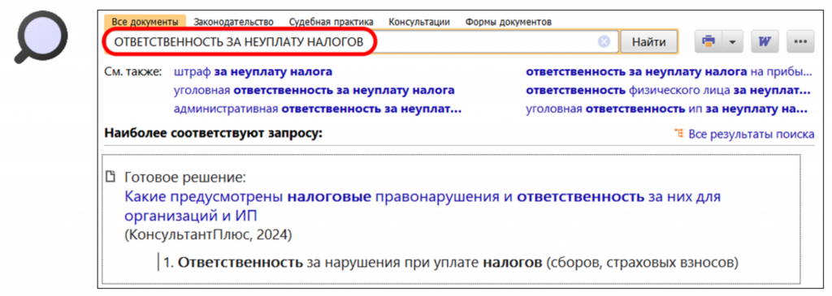Open suggestion штраф за неуплату налога
832x296 pixels.
253,71
